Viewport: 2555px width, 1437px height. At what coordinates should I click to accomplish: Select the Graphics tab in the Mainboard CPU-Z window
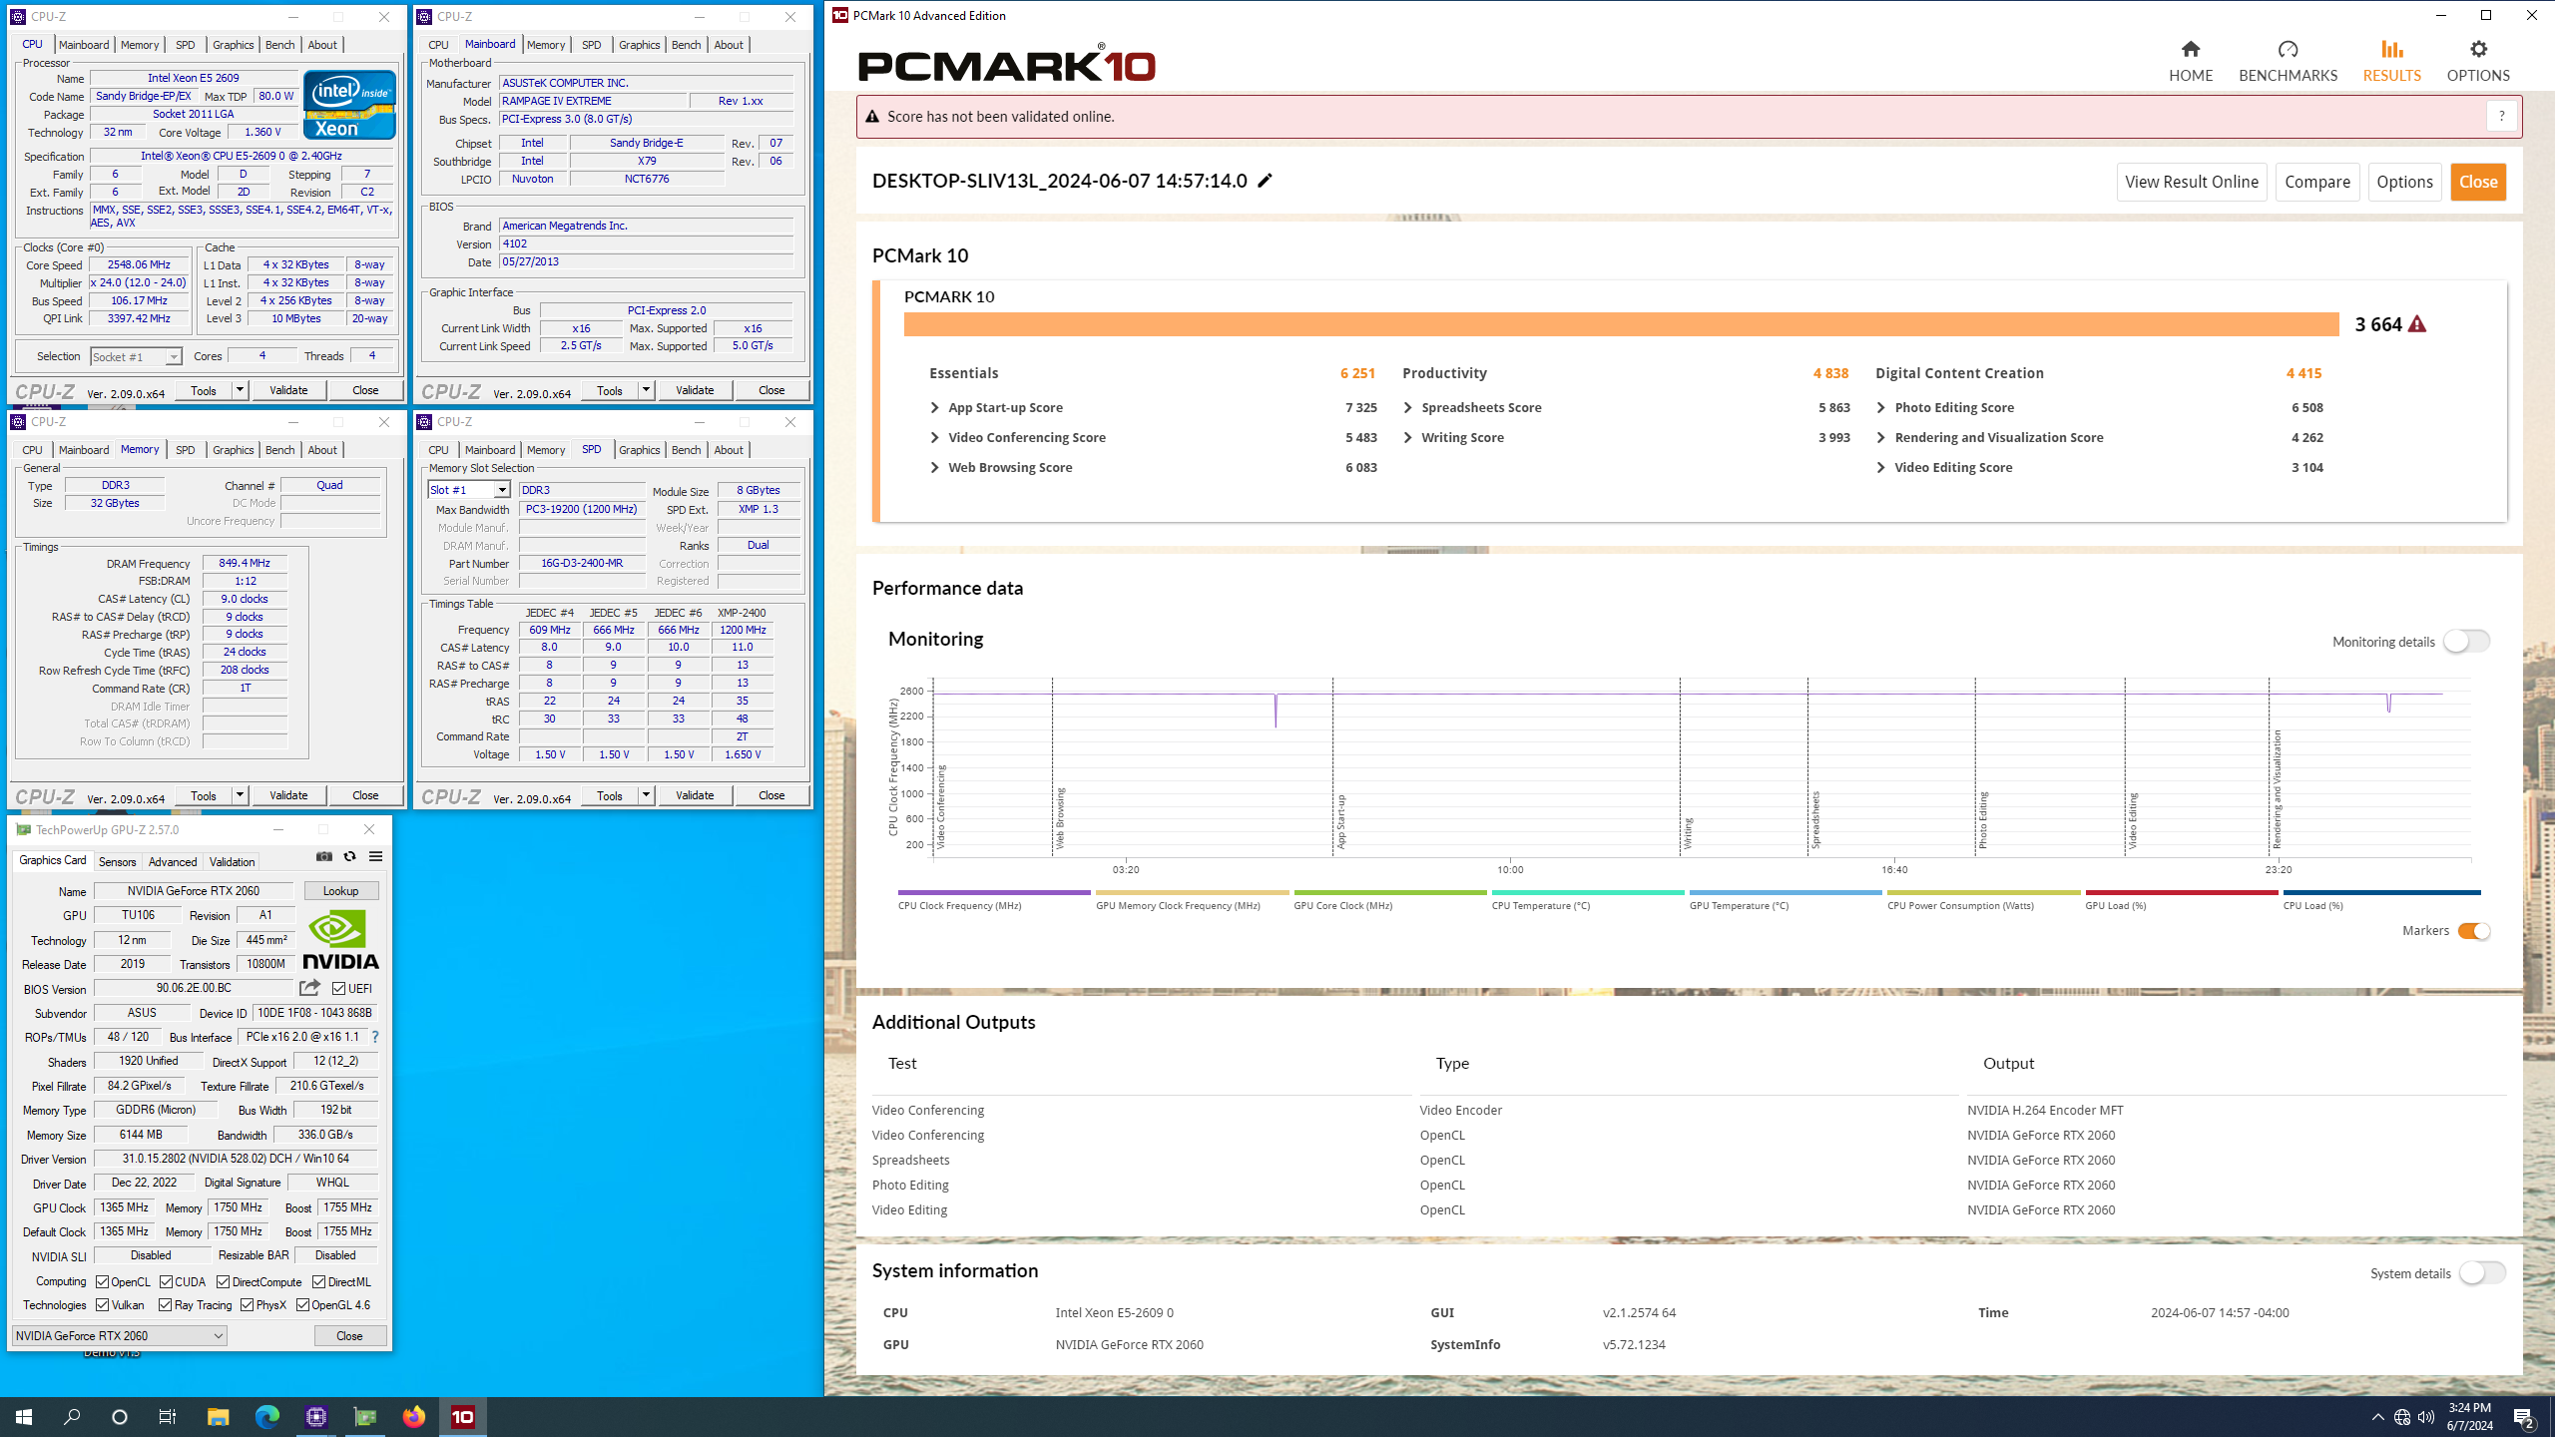(x=639, y=45)
